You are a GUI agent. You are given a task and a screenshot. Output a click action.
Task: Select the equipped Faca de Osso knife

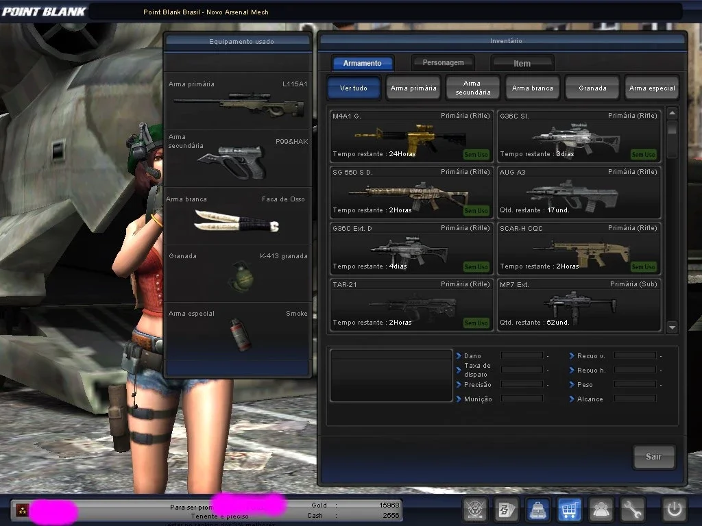[x=237, y=221]
